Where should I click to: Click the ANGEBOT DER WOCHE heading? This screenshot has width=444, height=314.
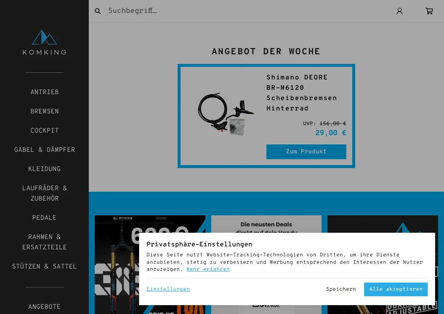tap(266, 51)
